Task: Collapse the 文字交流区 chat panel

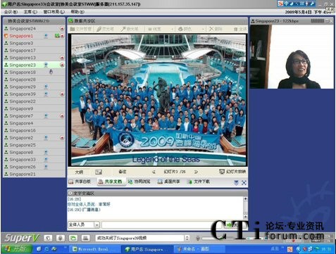Action: [x=70, y=193]
